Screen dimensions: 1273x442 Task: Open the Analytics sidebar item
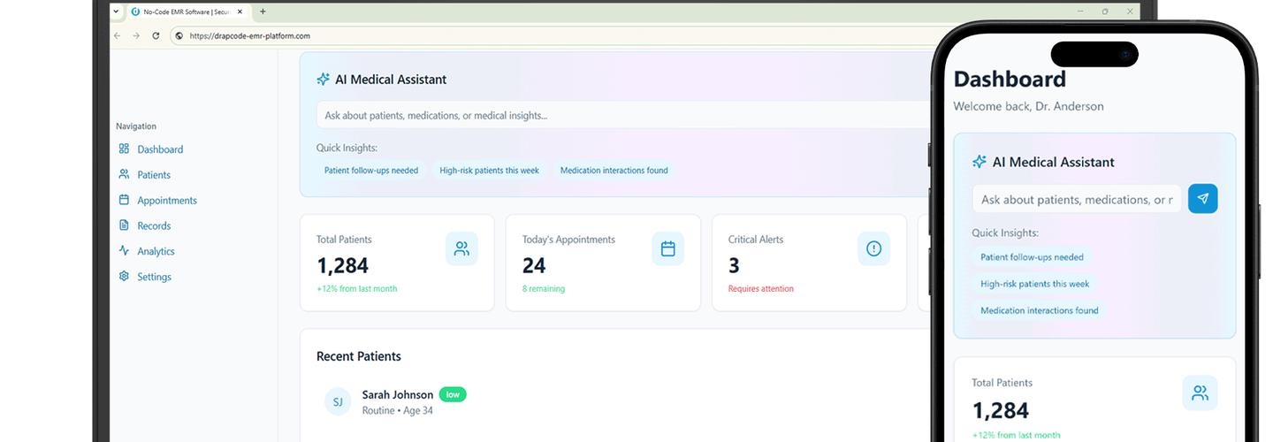[156, 251]
